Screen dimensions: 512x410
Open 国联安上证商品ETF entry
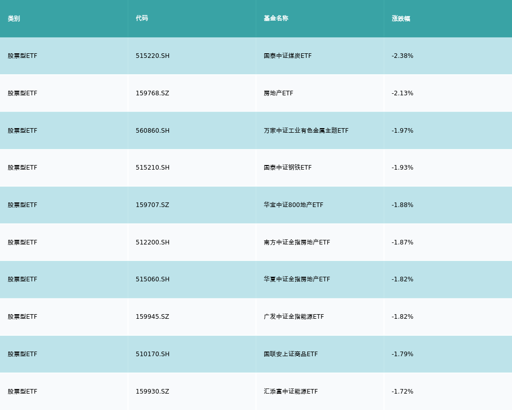(291, 354)
